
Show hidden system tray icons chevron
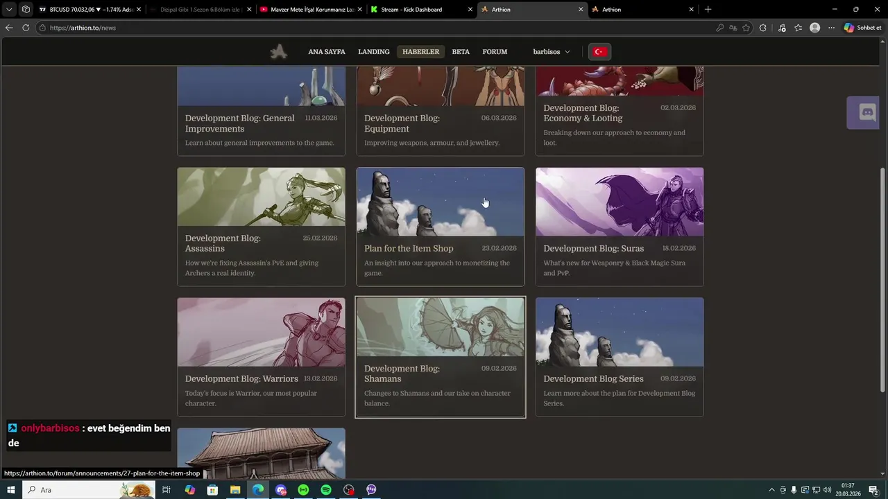(771, 490)
